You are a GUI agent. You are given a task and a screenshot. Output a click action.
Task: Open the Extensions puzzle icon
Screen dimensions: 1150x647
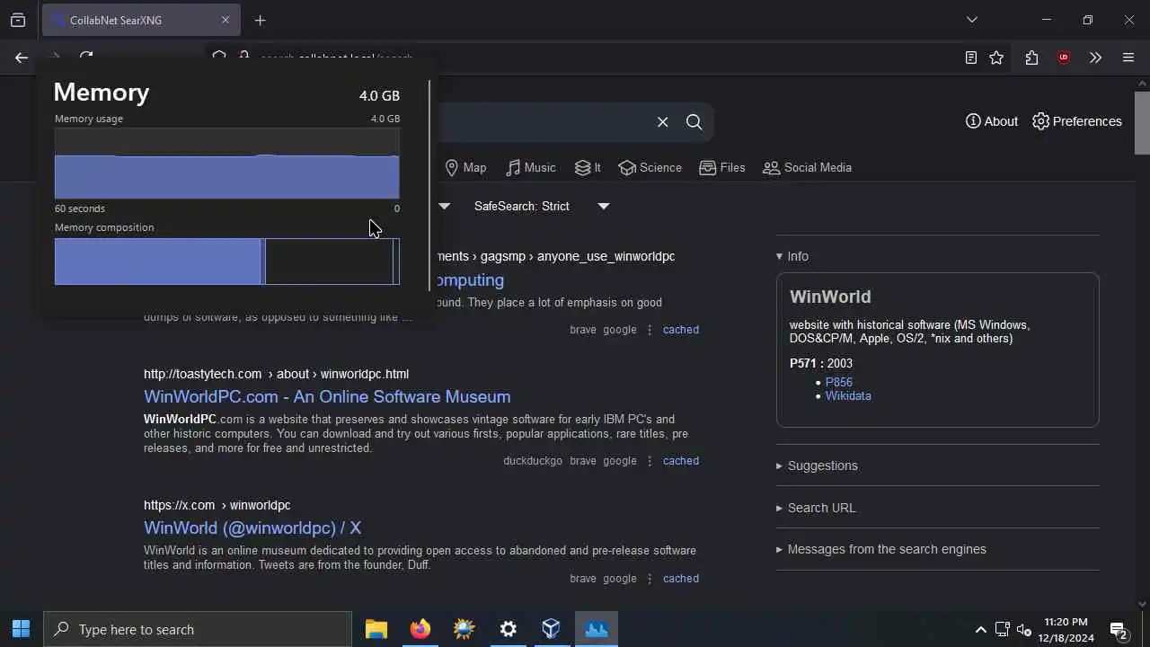[x=1031, y=58]
